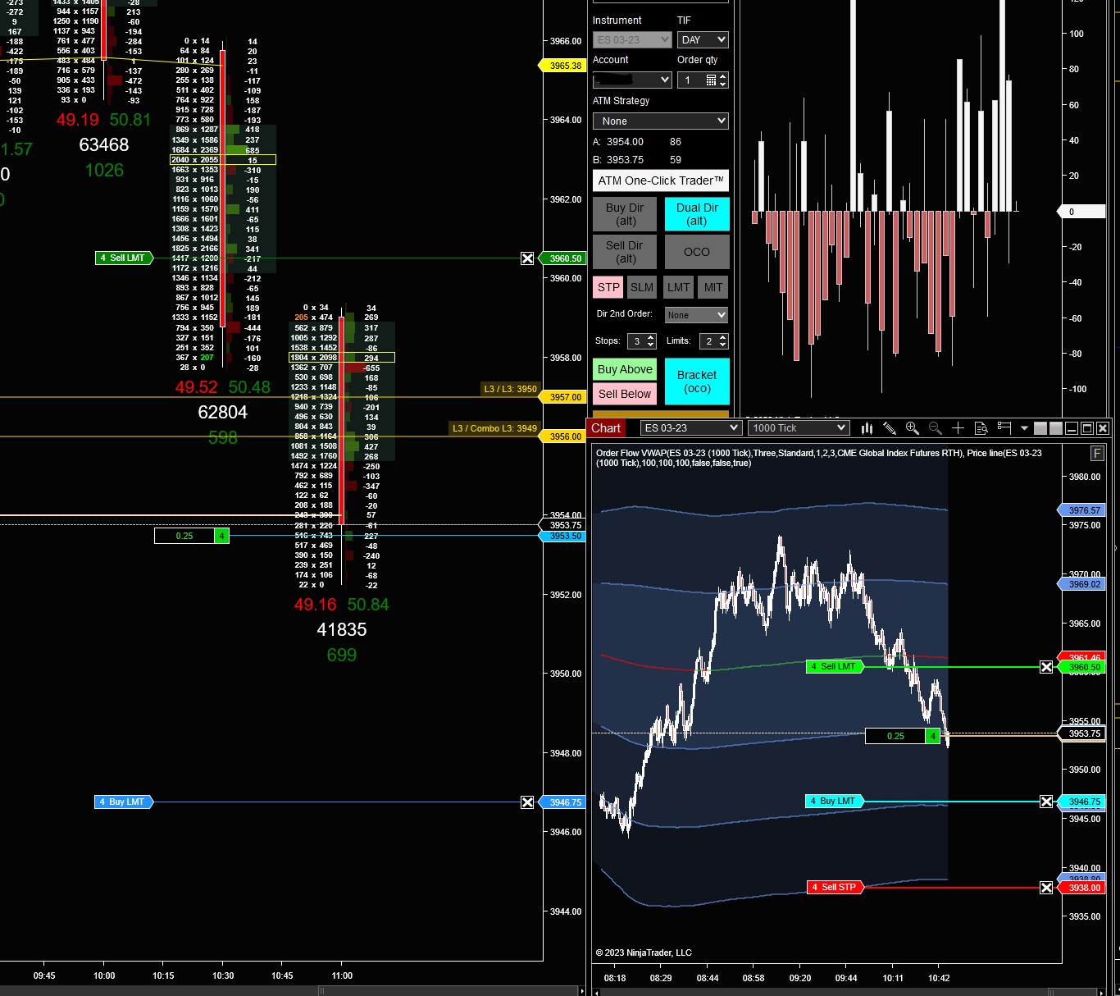Screen dimensions: 1120x996
Task: Open the data box icon in chart toolbar
Action: 981,428
